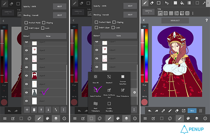Select the Magic Wand tool in right panel

(204, 3)
